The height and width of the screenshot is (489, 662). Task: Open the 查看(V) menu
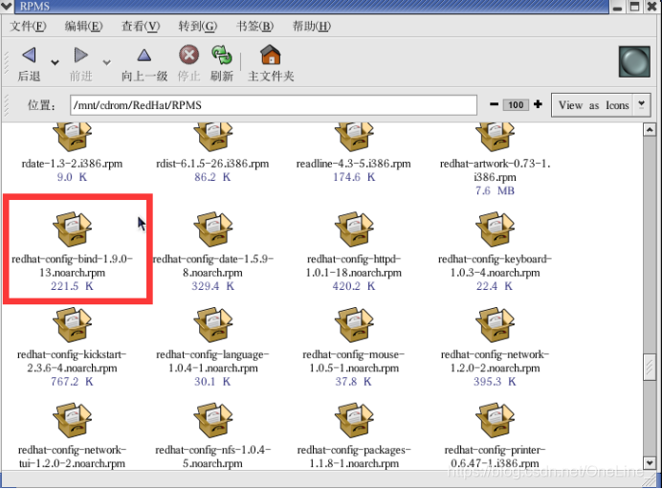(x=141, y=26)
